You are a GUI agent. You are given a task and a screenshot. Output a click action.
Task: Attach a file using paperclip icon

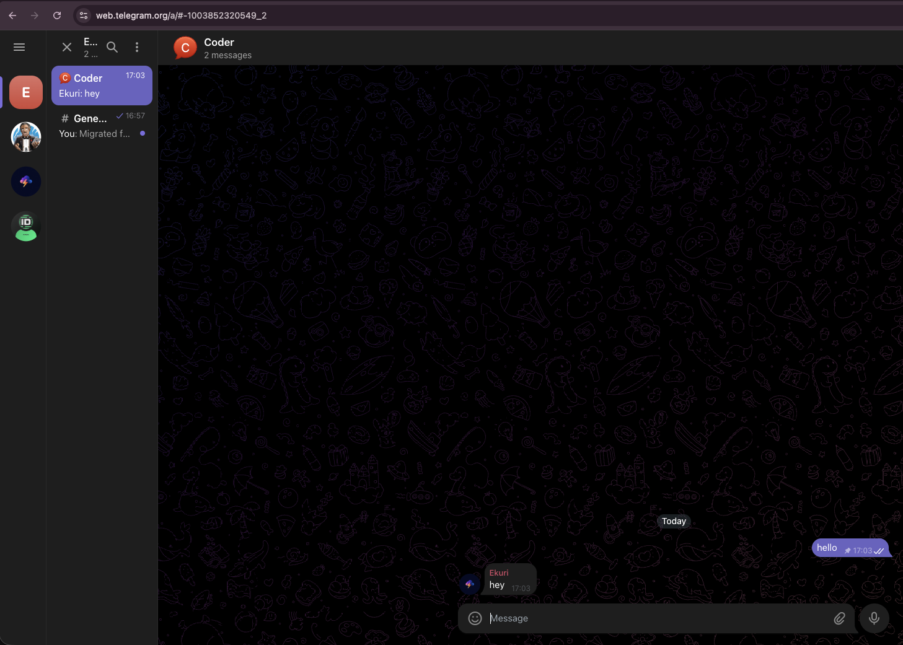839,618
